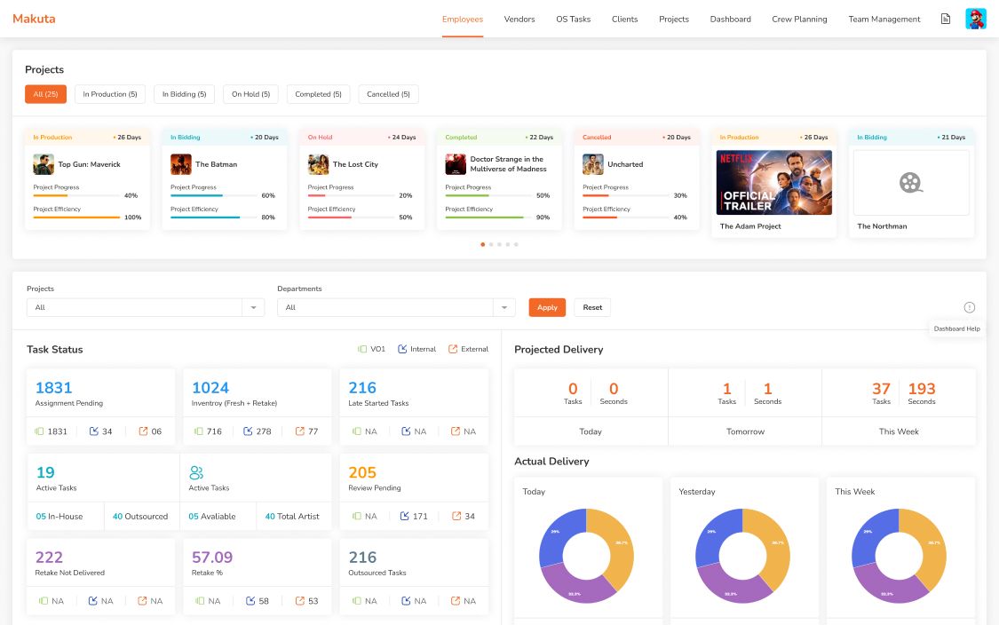Click the 1024 Inventory count
This screenshot has width=999, height=625.
[x=210, y=388]
